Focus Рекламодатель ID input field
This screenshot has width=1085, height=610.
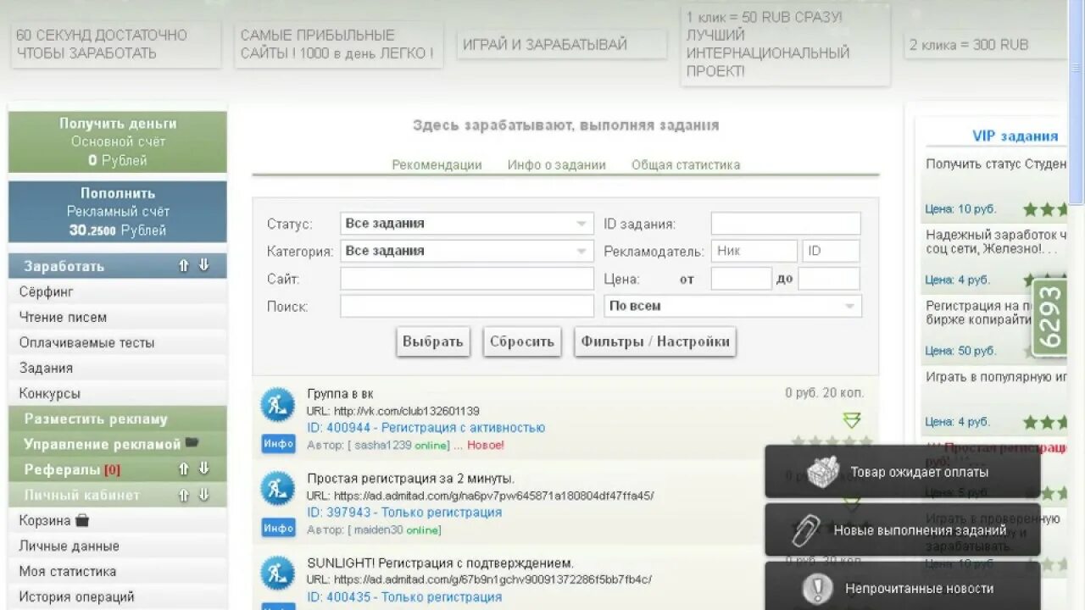coord(831,251)
